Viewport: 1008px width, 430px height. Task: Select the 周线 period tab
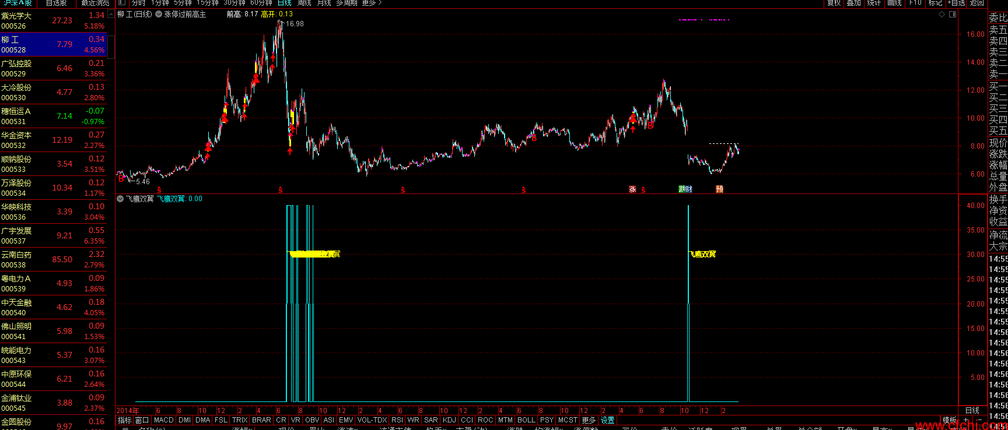304,3
